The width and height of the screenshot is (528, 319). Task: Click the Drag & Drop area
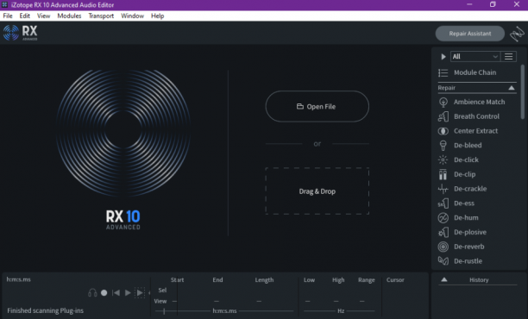click(x=317, y=191)
